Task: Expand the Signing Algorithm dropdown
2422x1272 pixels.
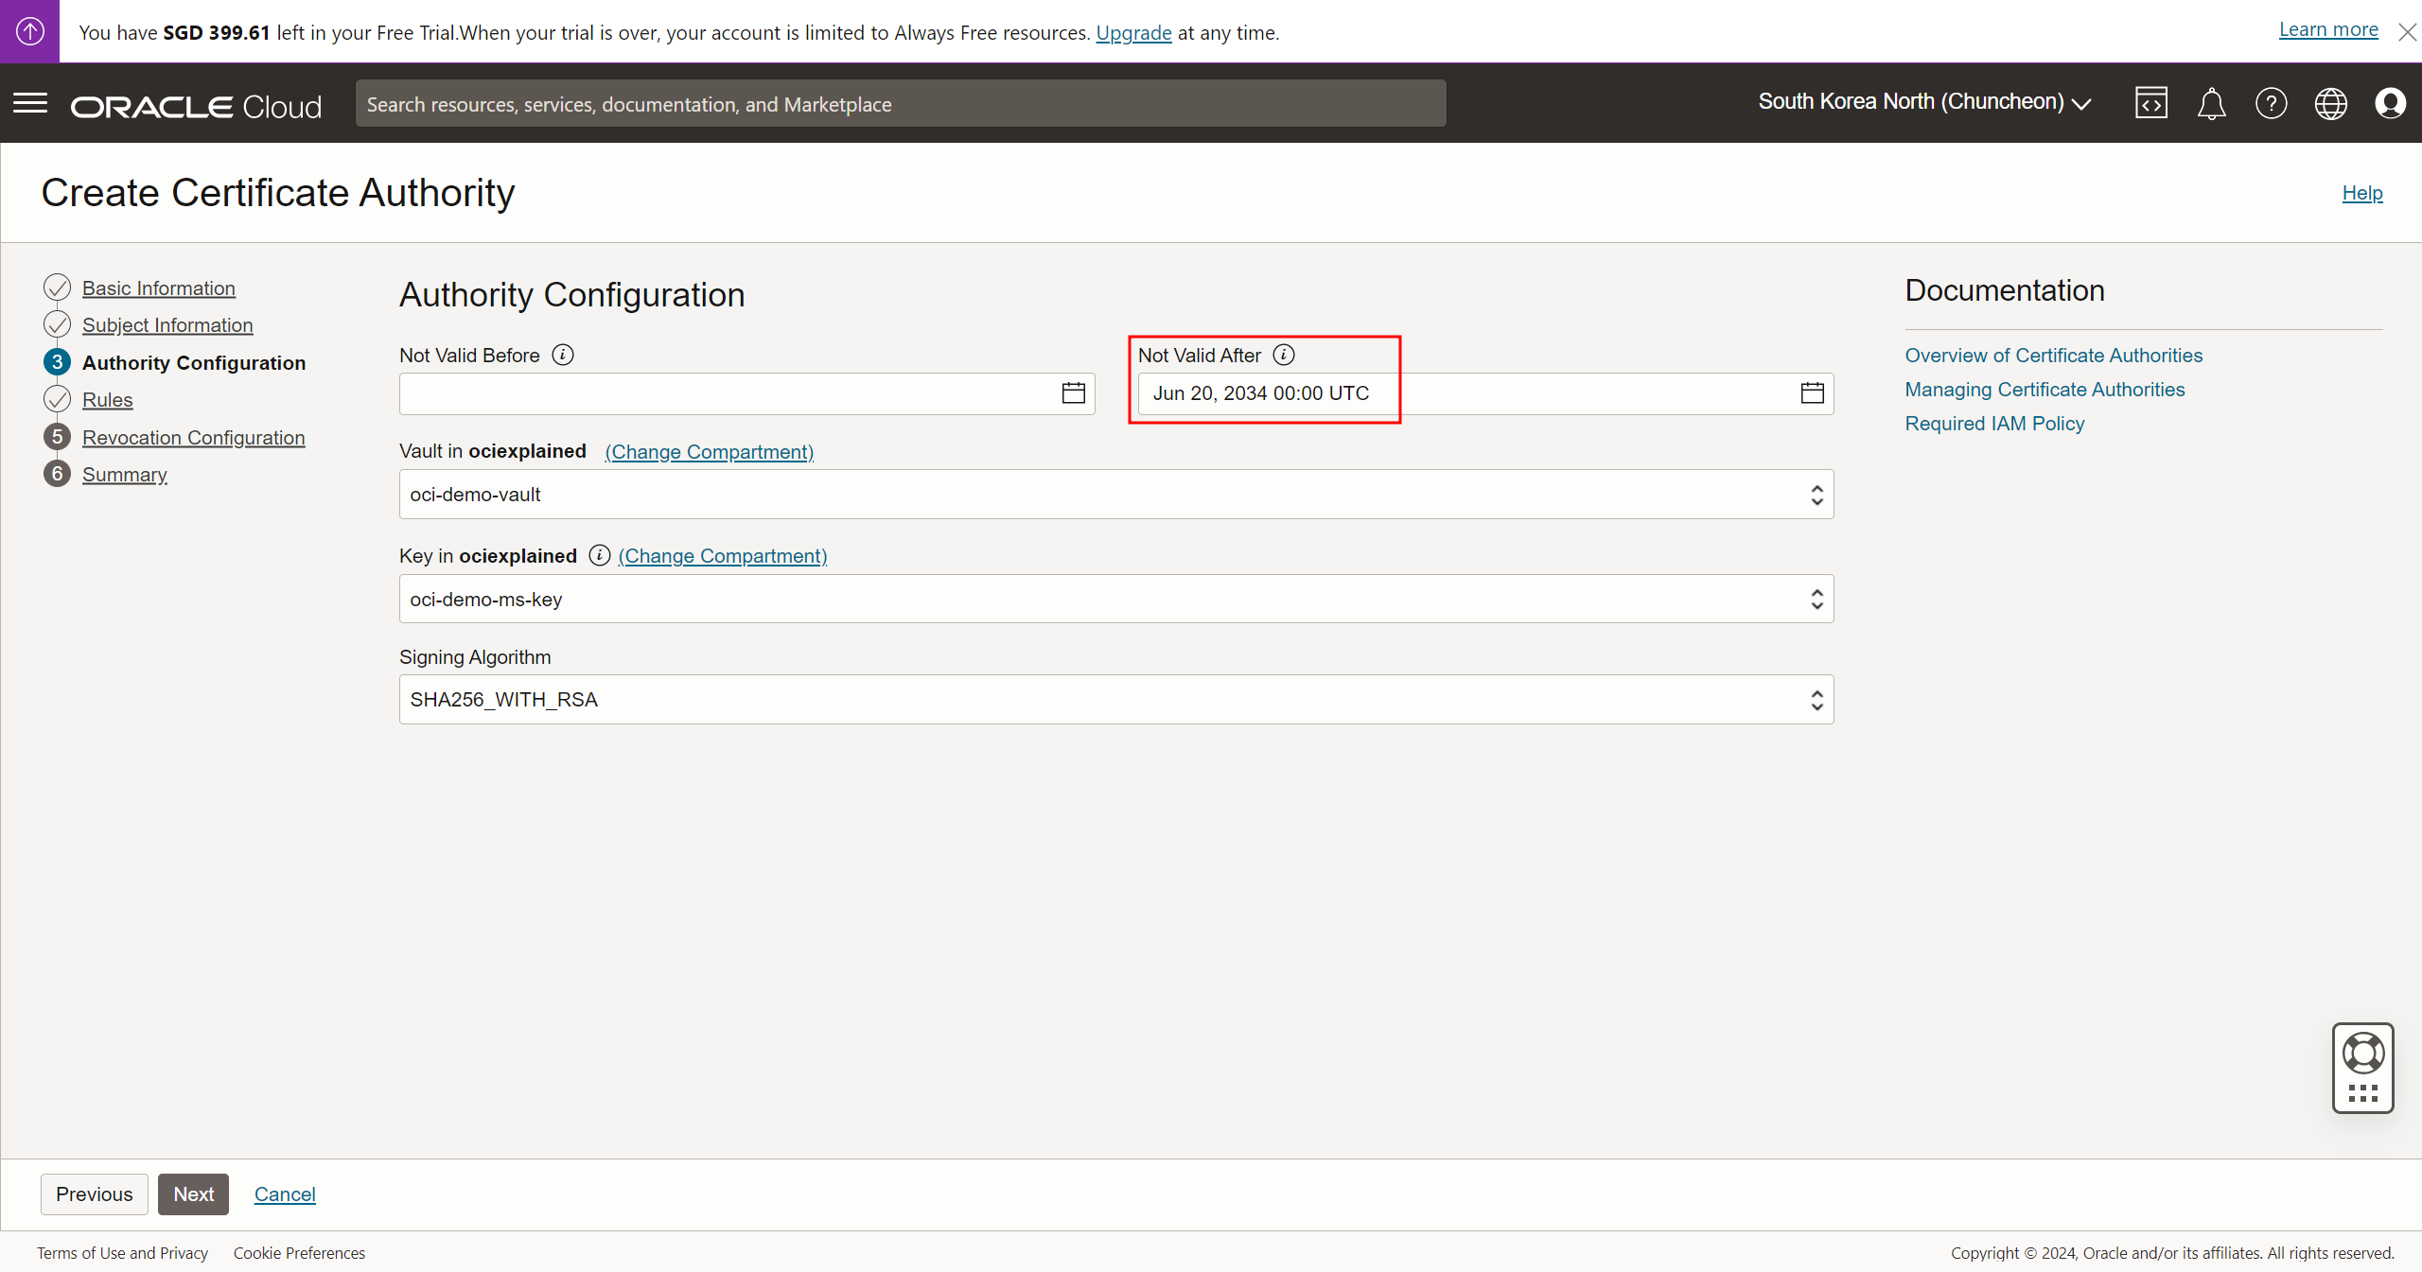Action: [1115, 700]
